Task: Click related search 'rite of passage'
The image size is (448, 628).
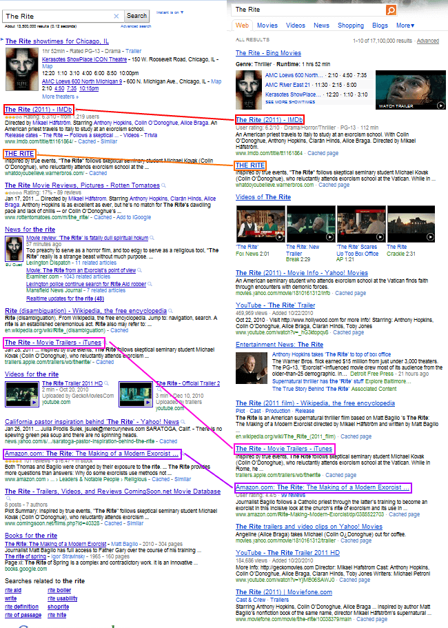Action: [23, 615]
